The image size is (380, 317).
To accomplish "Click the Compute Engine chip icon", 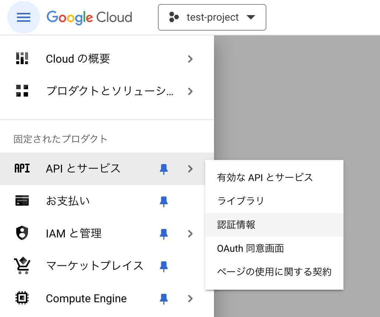I will 22,298.
